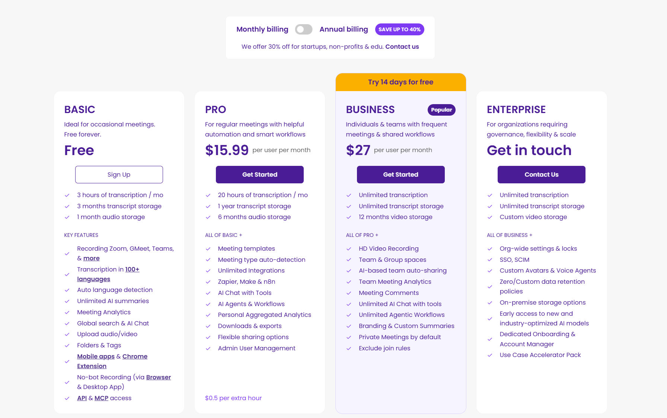The width and height of the screenshot is (667, 418).
Task: Click Get Started under Pro plan
Action: tap(259, 174)
